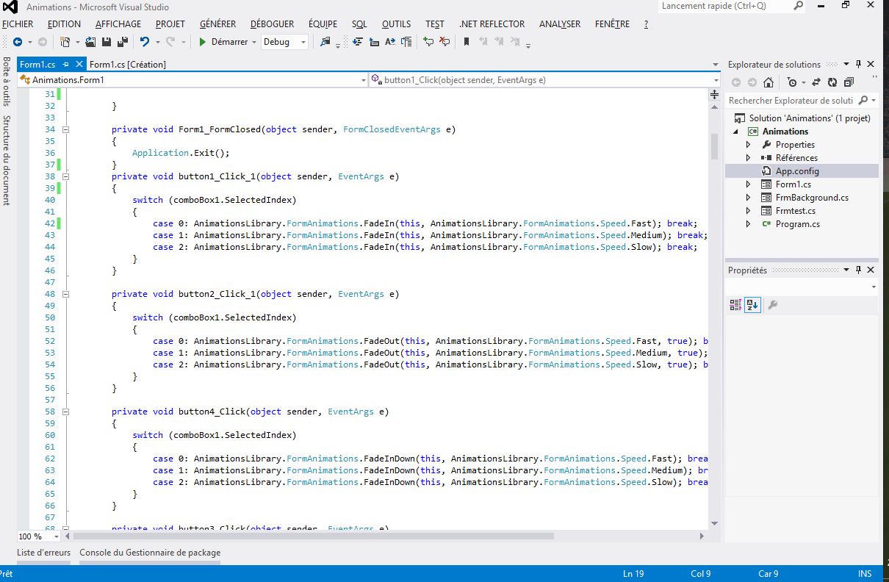889x582 pixels.
Task: Switch to the Form1.cs [Création] tab
Action: pos(128,65)
